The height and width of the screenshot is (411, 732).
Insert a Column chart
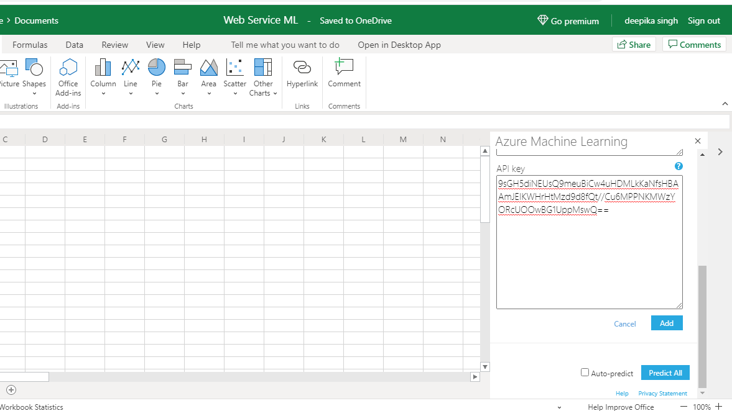click(103, 77)
